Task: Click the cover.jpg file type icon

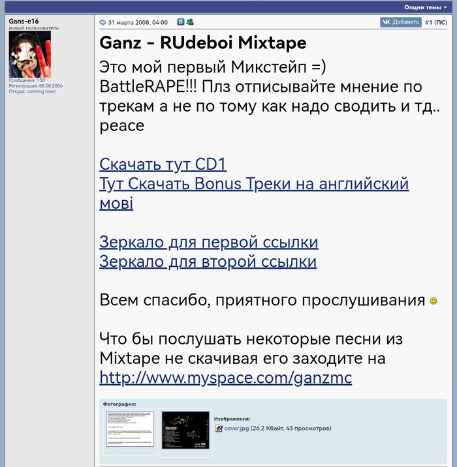Action: point(219,429)
